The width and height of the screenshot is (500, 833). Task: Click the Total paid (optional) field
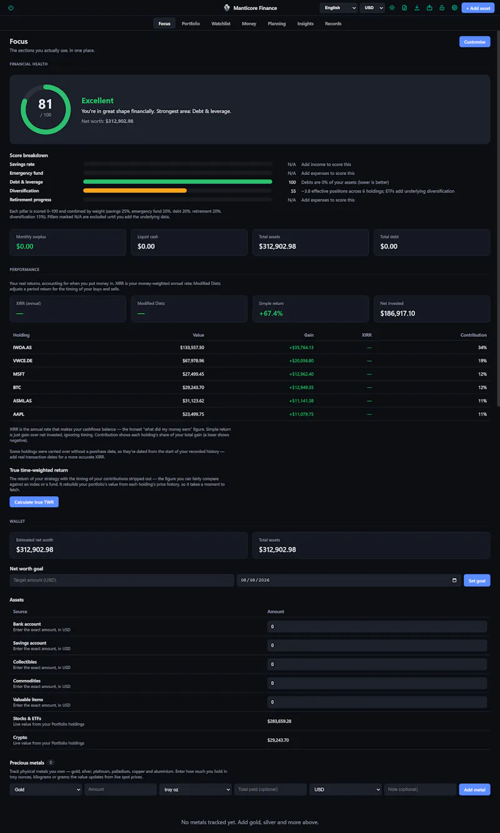coord(271,789)
